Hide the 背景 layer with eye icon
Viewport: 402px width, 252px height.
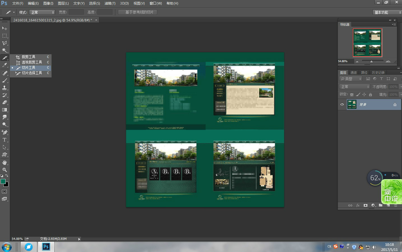pyautogui.click(x=342, y=104)
